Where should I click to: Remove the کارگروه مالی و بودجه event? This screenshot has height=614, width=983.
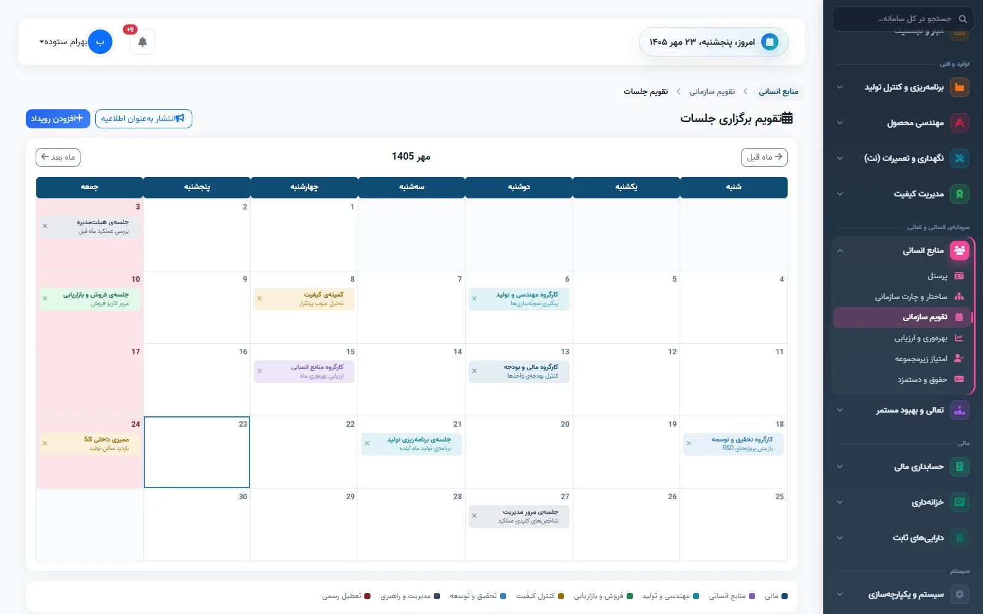pyautogui.click(x=474, y=371)
